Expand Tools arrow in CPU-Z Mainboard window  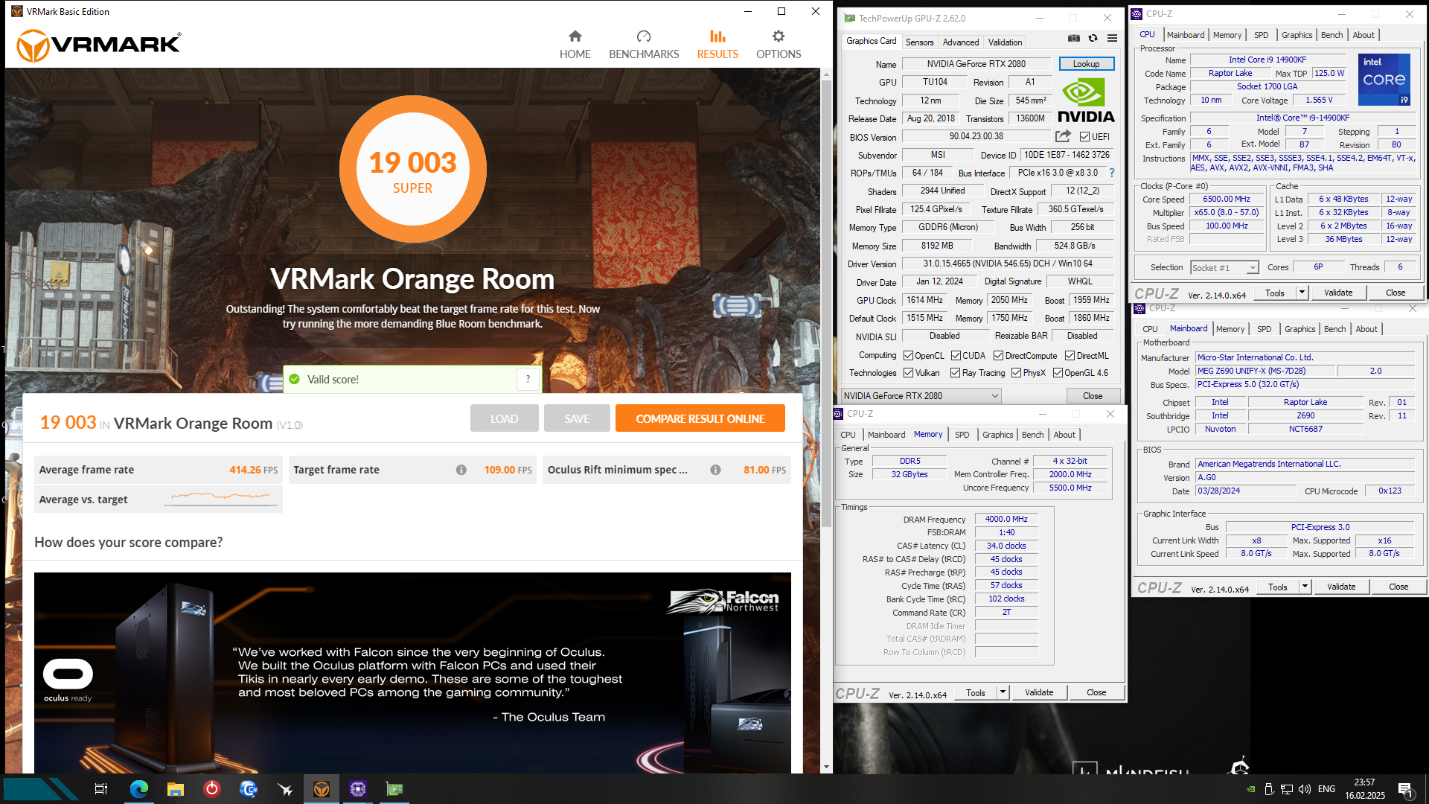point(1305,587)
